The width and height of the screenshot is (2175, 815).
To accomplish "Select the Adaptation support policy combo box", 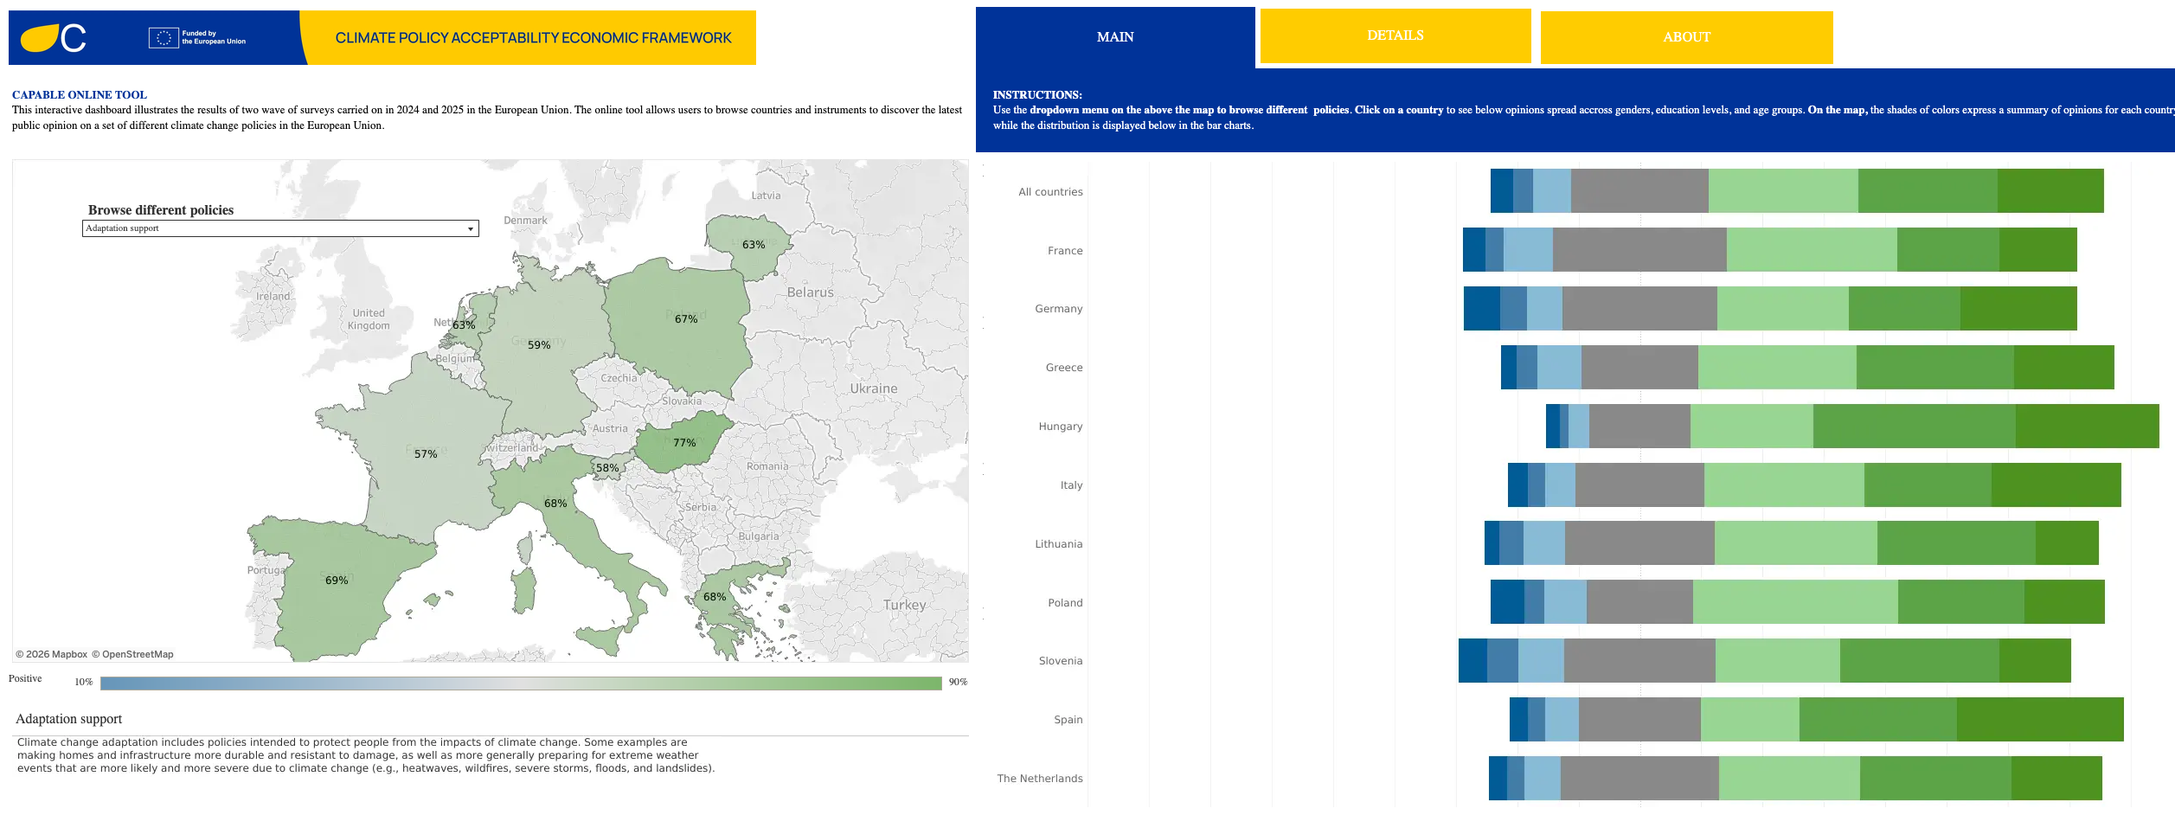I will [280, 228].
